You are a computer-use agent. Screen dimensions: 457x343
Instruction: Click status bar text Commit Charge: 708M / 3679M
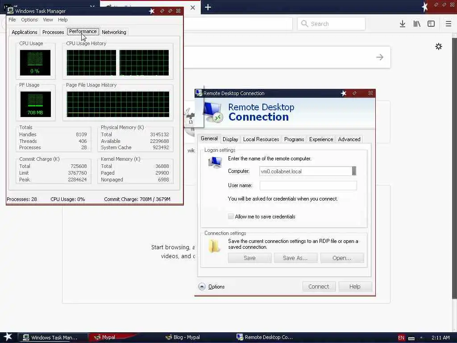point(137,199)
